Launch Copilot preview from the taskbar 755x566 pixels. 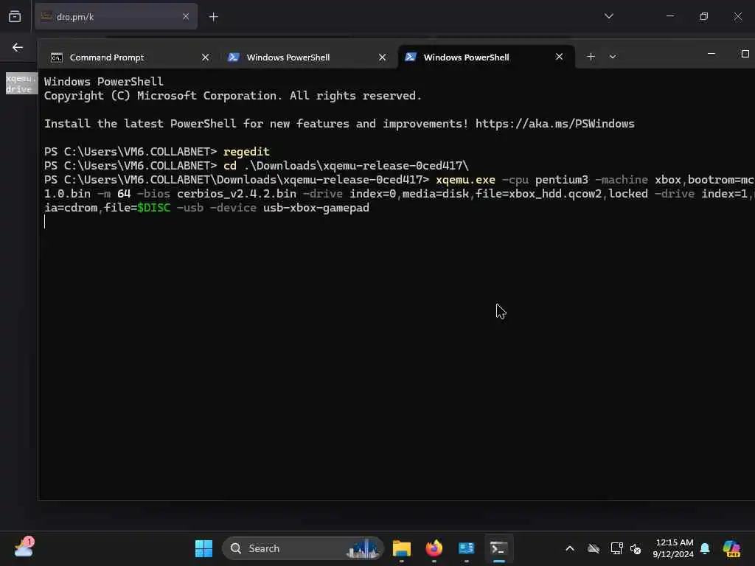731,548
